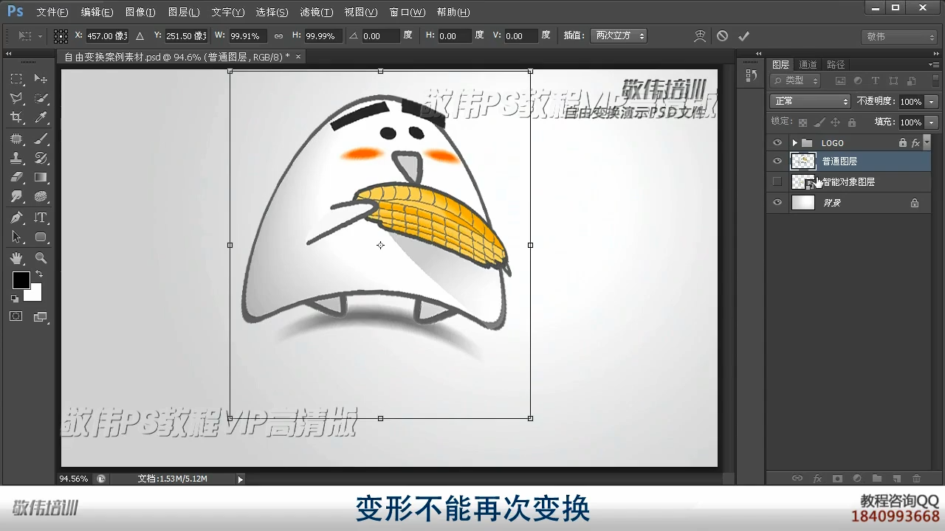Viewport: 945px width, 531px height.
Task: Hide the 背景 layer
Action: 777,203
